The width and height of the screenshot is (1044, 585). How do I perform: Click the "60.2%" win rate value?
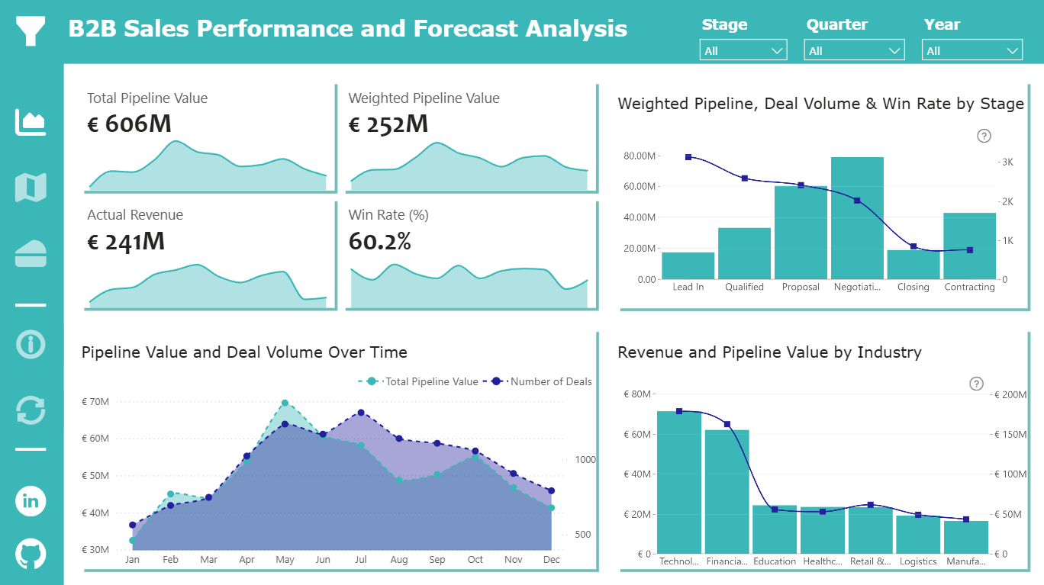click(380, 241)
